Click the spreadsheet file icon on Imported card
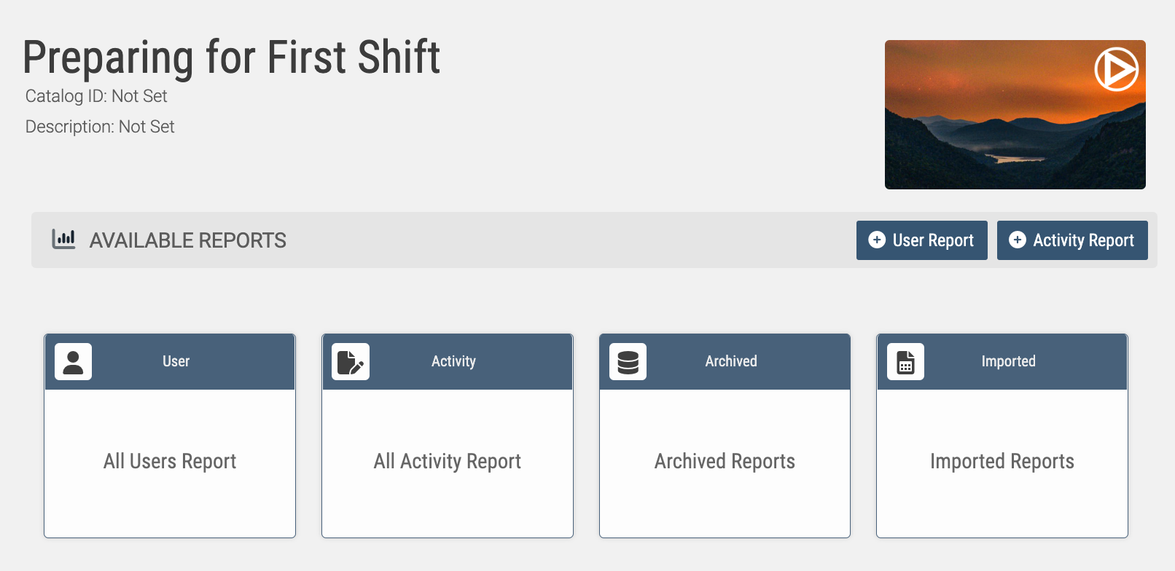 point(905,362)
